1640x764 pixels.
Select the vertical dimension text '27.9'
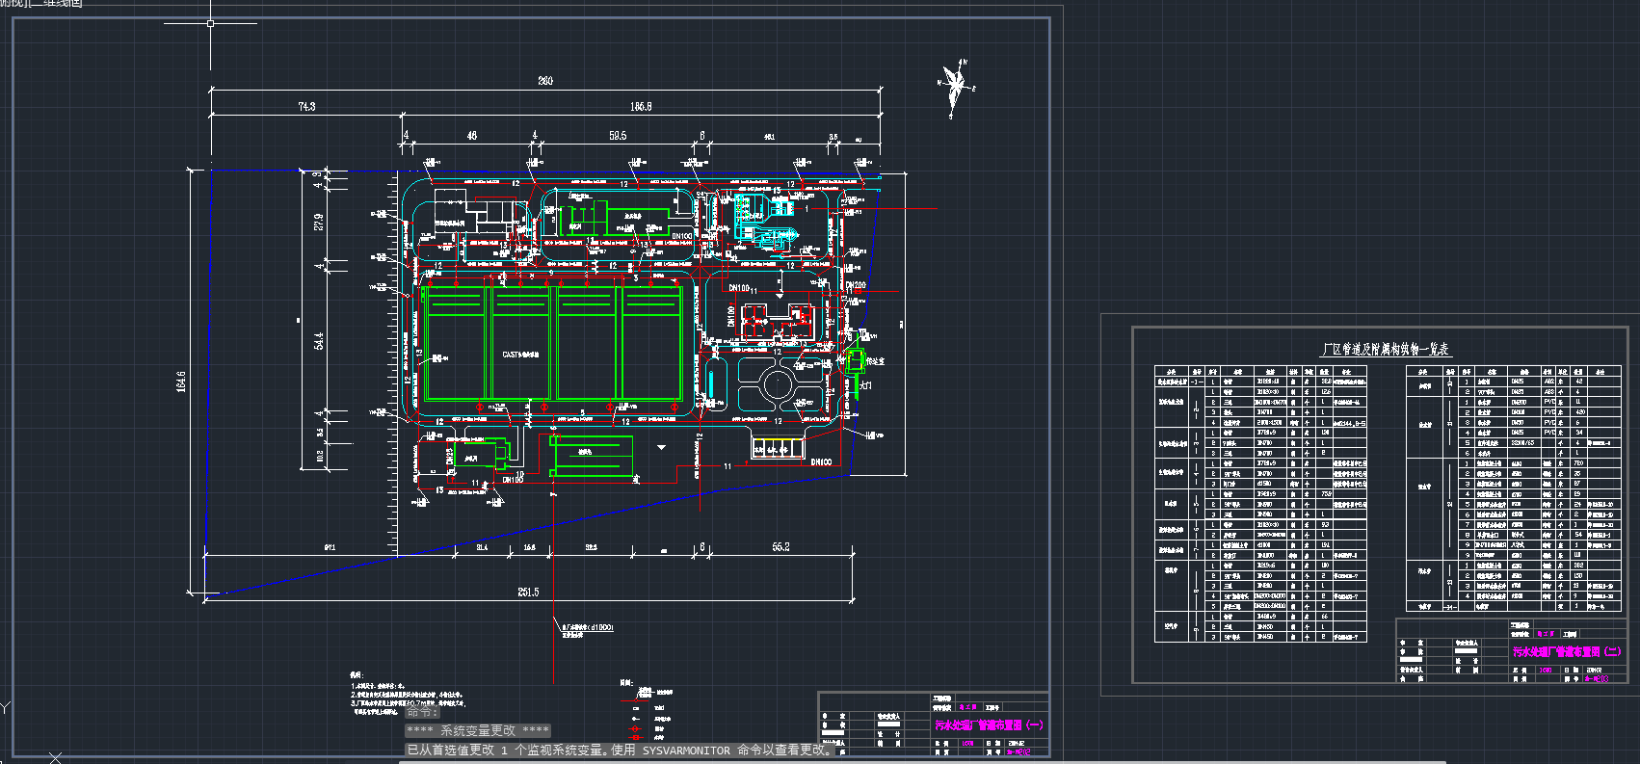(x=319, y=222)
